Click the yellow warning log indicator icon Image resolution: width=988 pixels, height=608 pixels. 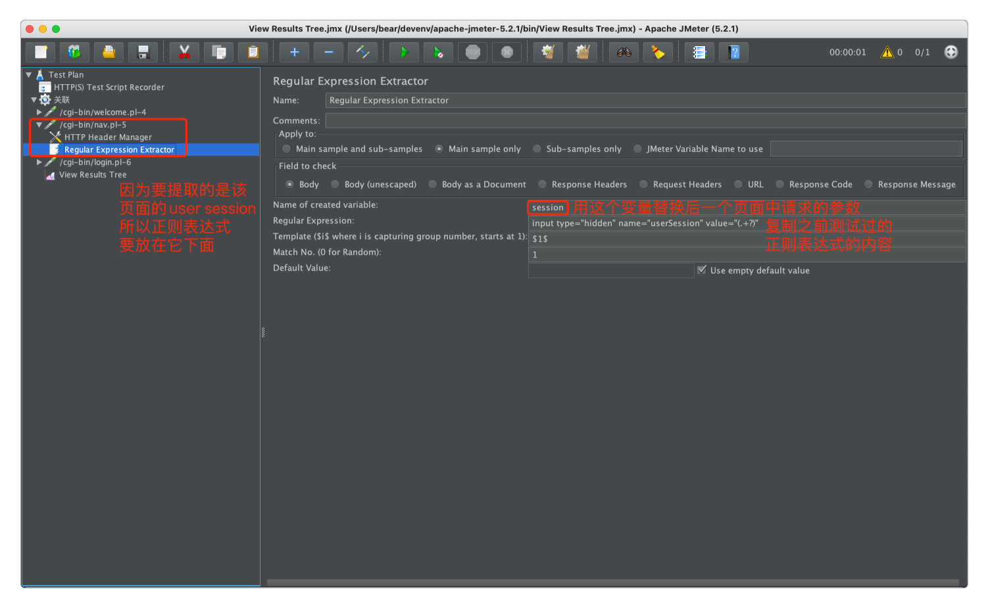point(887,52)
